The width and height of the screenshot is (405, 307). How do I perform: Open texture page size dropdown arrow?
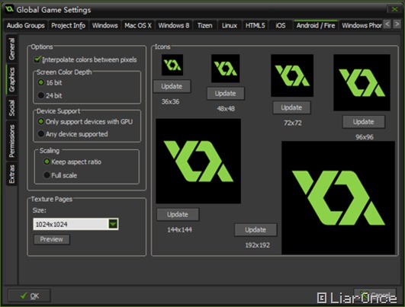click(x=113, y=224)
